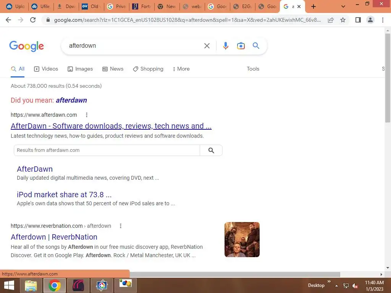
Task: Expand the Desktop toolbar chevron
Action: (x=329, y=281)
